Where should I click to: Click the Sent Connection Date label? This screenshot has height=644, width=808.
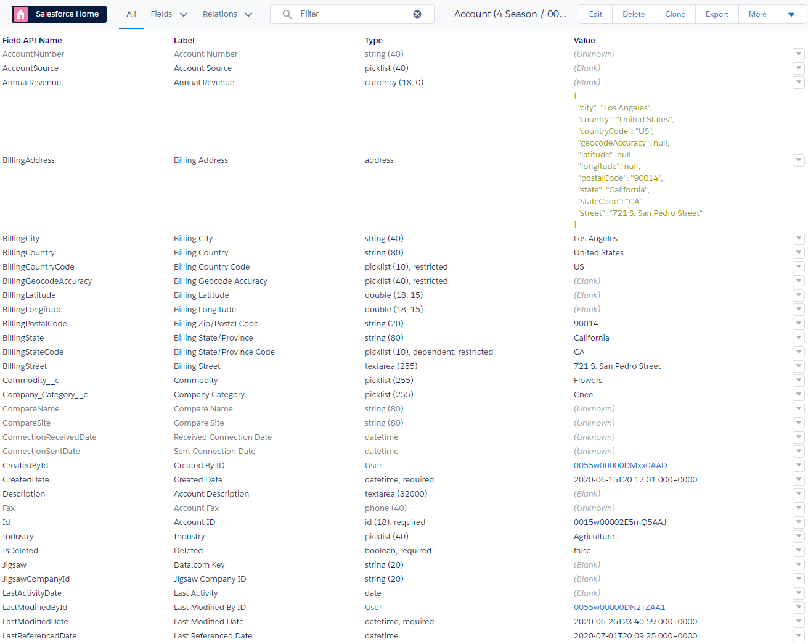pyautogui.click(x=214, y=452)
